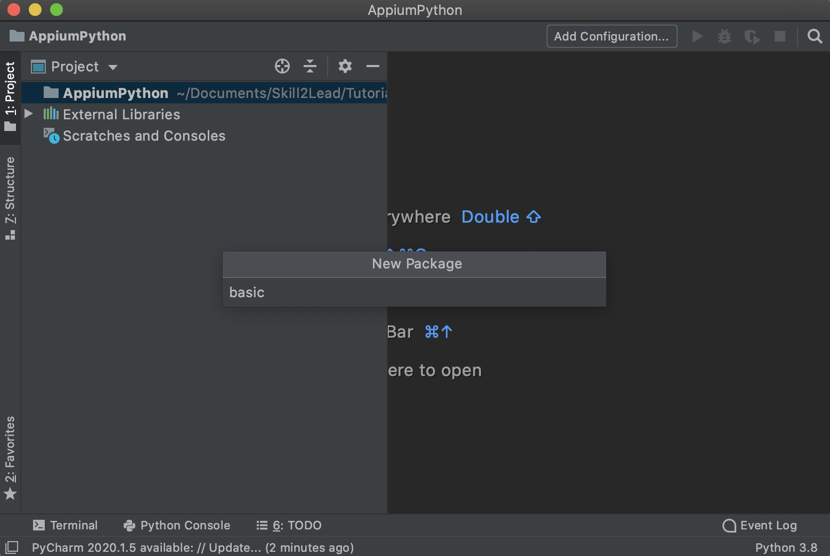Toggle tool window bars in bottom-left corner
This screenshot has width=830, height=556.
tap(11, 547)
